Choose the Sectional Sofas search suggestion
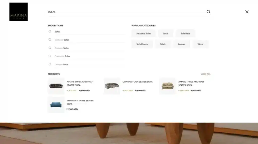 point(62,40)
